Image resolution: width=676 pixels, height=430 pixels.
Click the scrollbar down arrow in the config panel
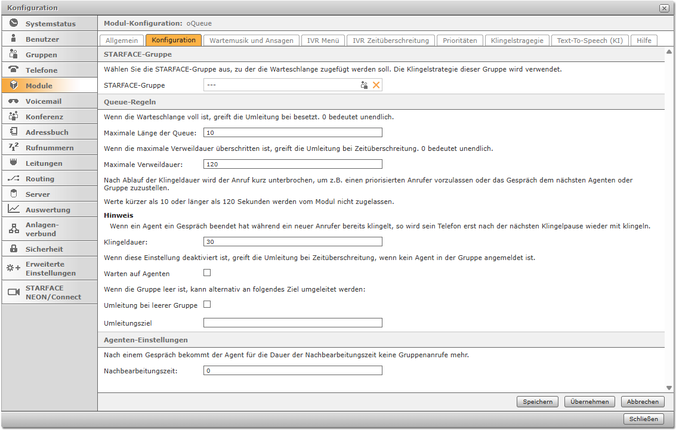(670, 388)
